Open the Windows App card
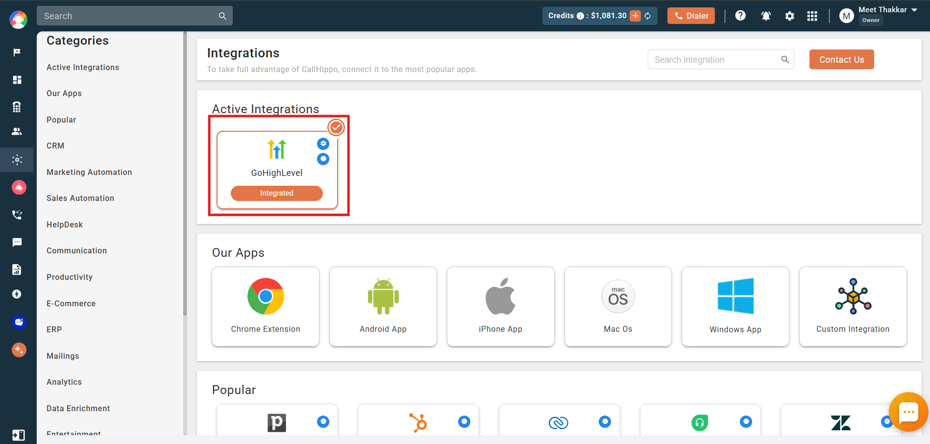This screenshot has height=444, width=930. (x=735, y=306)
